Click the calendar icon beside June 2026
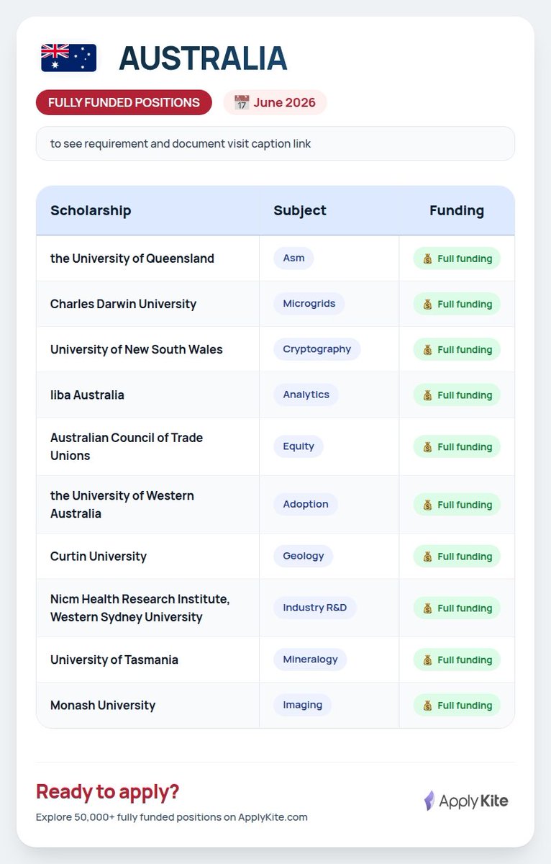The image size is (551, 864). 242,102
